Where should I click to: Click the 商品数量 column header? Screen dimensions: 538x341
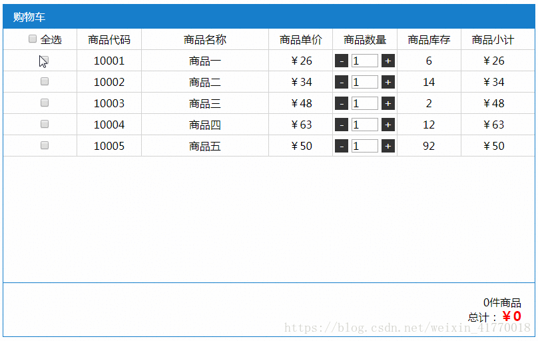(365, 40)
